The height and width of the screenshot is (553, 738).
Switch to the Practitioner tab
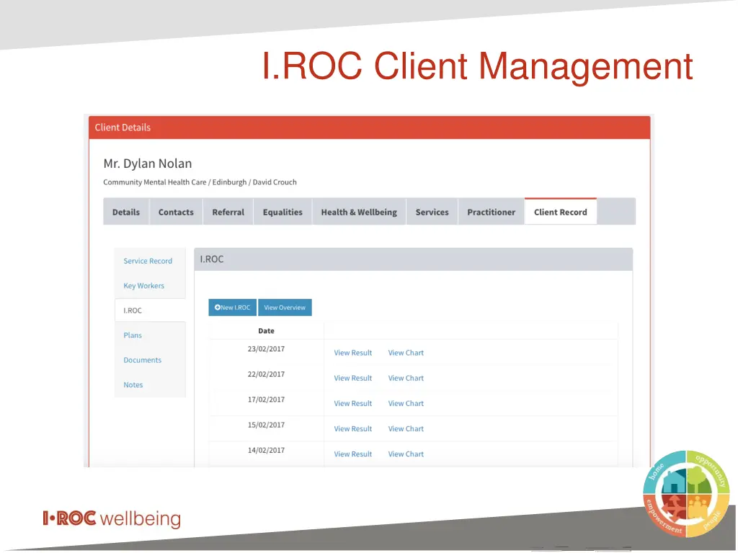pyautogui.click(x=492, y=212)
